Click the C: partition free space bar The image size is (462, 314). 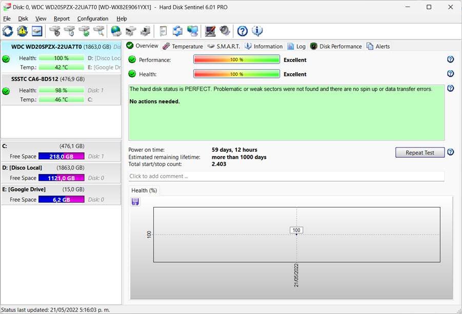[x=62, y=156]
